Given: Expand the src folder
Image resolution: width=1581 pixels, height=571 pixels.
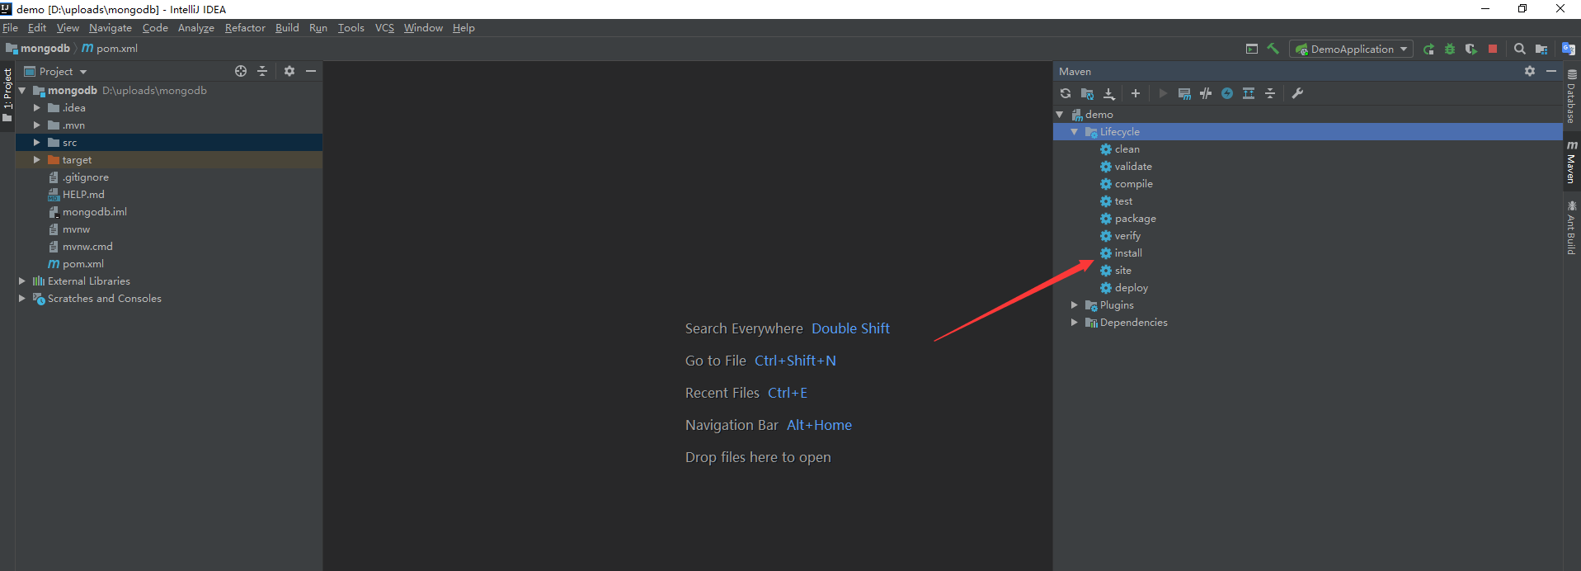Looking at the screenshot, I should 36,142.
